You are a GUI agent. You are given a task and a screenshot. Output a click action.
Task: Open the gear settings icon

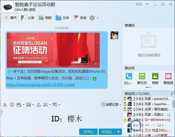click(x=92, y=18)
